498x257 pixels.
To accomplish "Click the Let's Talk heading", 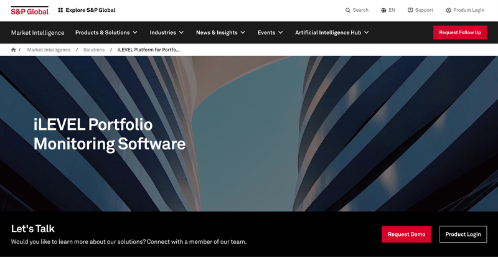I will (33, 228).
